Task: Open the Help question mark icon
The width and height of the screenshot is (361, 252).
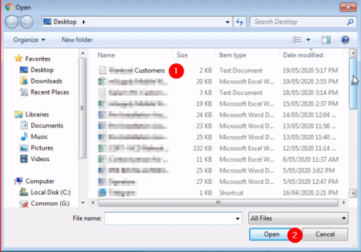Action: coord(345,40)
